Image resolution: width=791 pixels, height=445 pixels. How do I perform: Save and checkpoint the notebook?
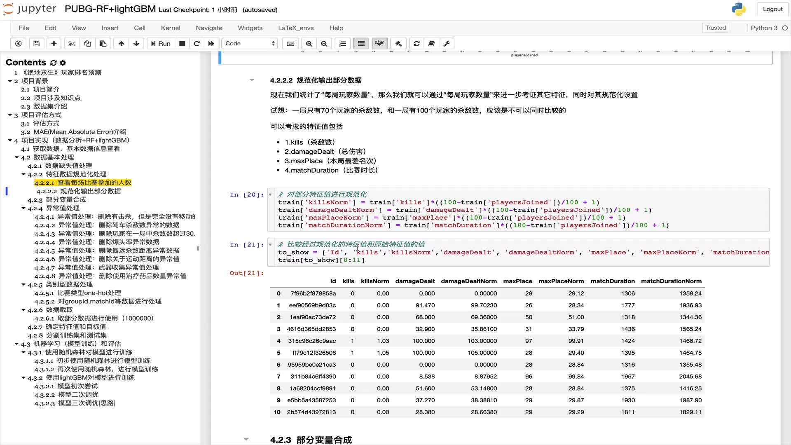pyautogui.click(x=36, y=44)
